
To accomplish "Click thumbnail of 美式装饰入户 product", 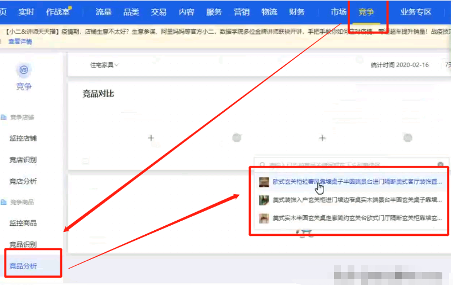I will (x=264, y=200).
